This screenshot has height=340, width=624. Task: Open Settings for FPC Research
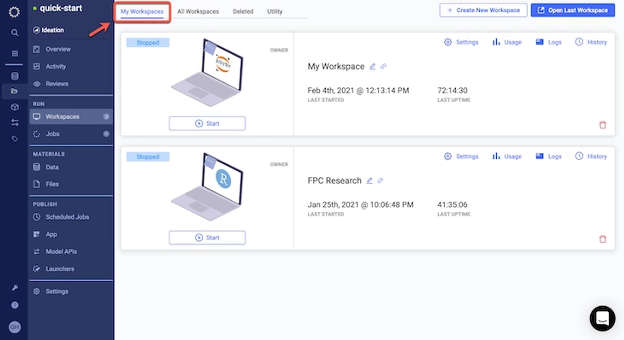[461, 157]
